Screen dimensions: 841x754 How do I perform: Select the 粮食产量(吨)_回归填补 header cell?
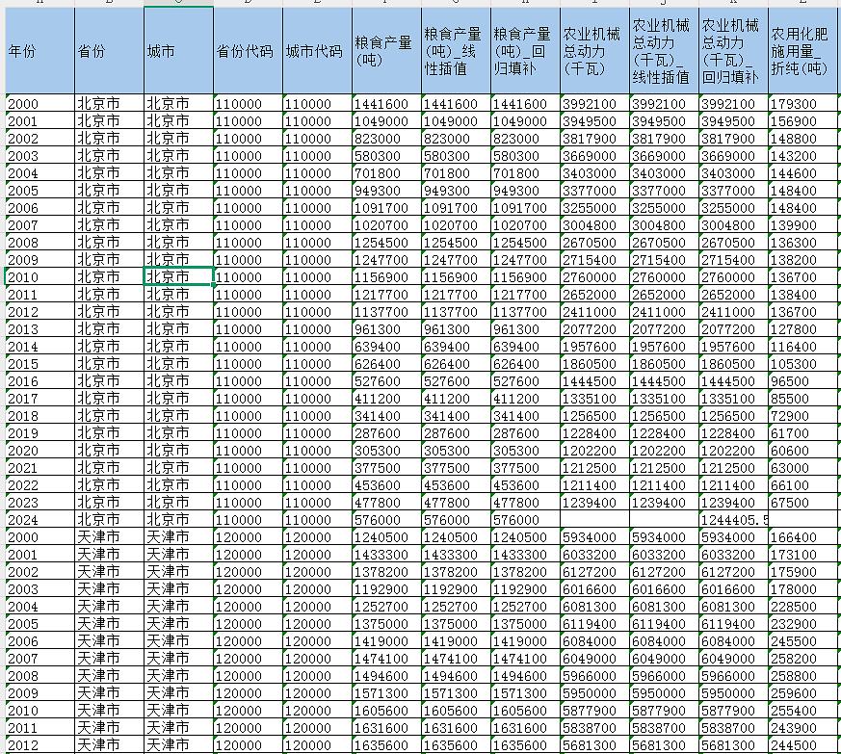[526, 51]
